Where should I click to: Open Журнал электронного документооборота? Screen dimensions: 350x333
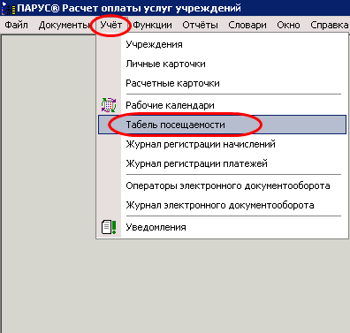pos(223,205)
